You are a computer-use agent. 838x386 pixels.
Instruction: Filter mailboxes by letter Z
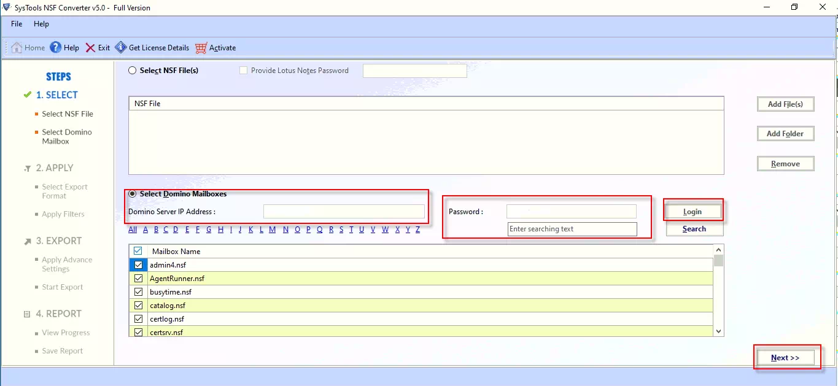tap(418, 230)
